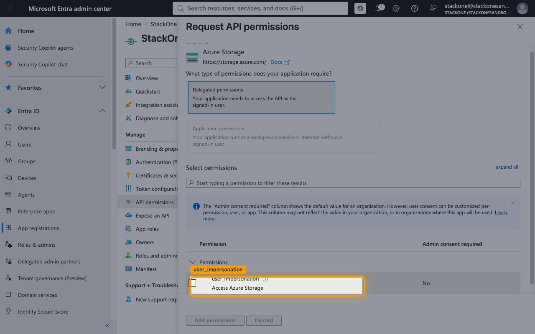535x334 pixels.
Task: Open Copilot from the top bar
Action: click(x=360, y=8)
